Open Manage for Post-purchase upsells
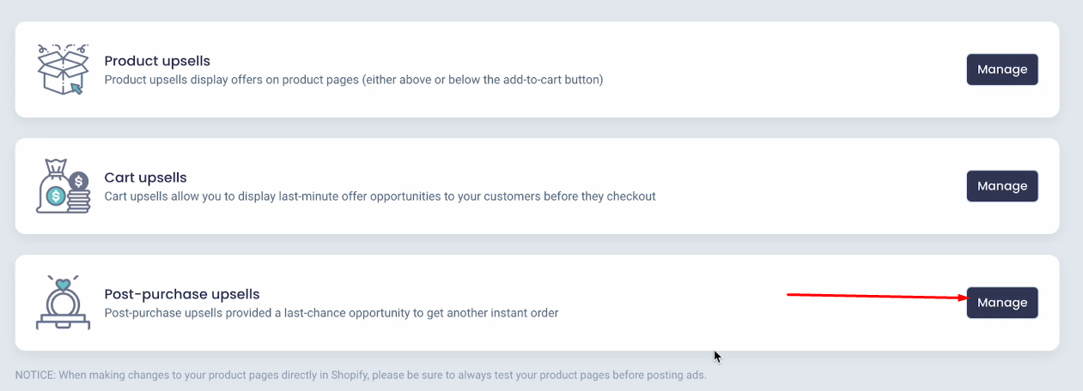Viewport: 1083px width, 391px height. point(1002,303)
